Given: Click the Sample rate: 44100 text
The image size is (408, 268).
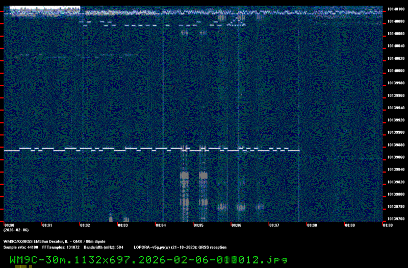Looking at the screenshot, I should [x=20, y=248].
